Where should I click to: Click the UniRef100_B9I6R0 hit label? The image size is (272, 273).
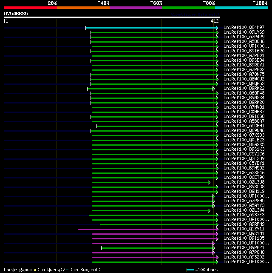244,51
